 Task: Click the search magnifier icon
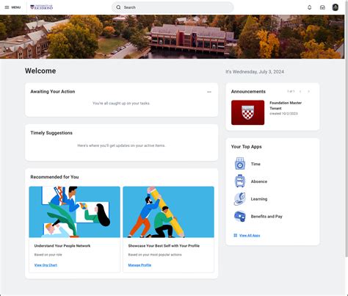pyautogui.click(x=118, y=7)
